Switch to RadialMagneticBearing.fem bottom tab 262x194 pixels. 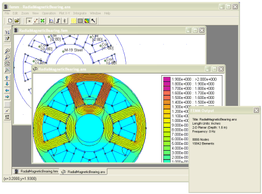tap(36, 172)
